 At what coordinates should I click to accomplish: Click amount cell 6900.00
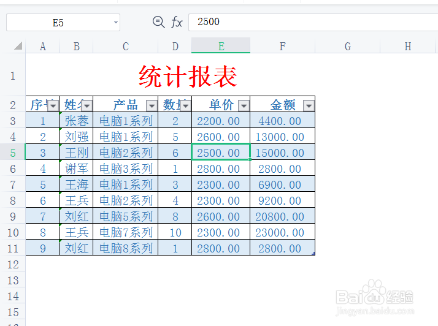282,184
